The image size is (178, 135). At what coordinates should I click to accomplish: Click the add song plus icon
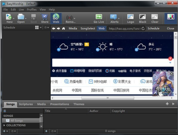46,131
